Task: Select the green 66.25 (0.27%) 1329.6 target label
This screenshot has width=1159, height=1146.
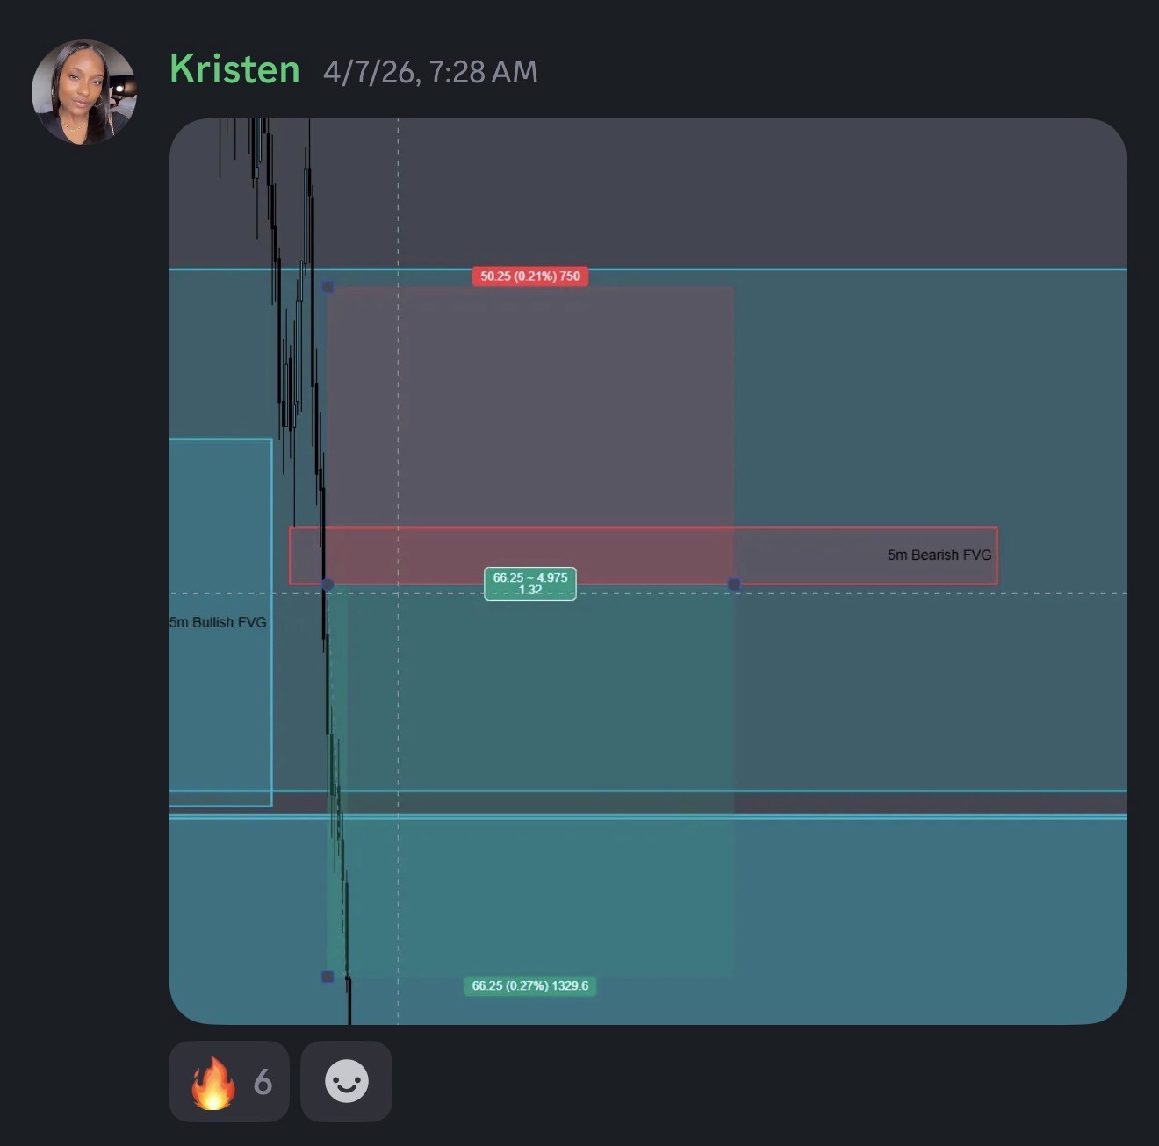Action: 530,985
